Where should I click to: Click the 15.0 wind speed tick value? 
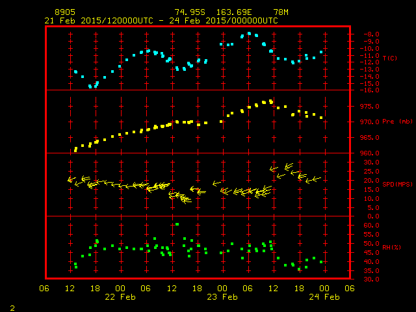pyautogui.click(x=371, y=190)
